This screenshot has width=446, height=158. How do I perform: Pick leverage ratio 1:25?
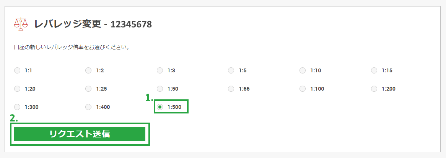pos(88,89)
